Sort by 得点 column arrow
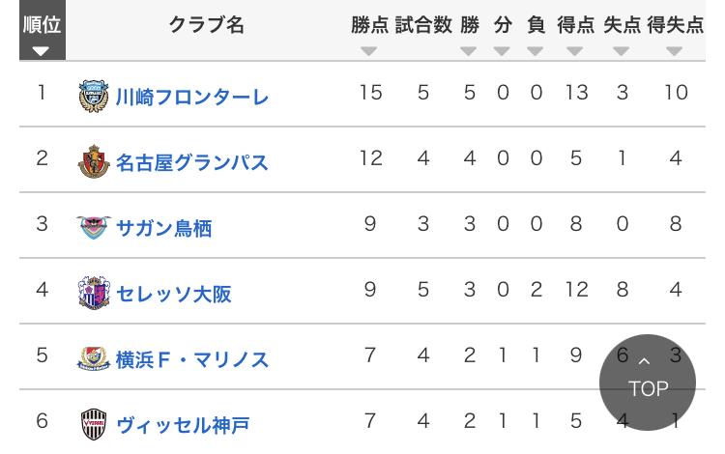The height and width of the screenshot is (454, 725). click(x=575, y=51)
